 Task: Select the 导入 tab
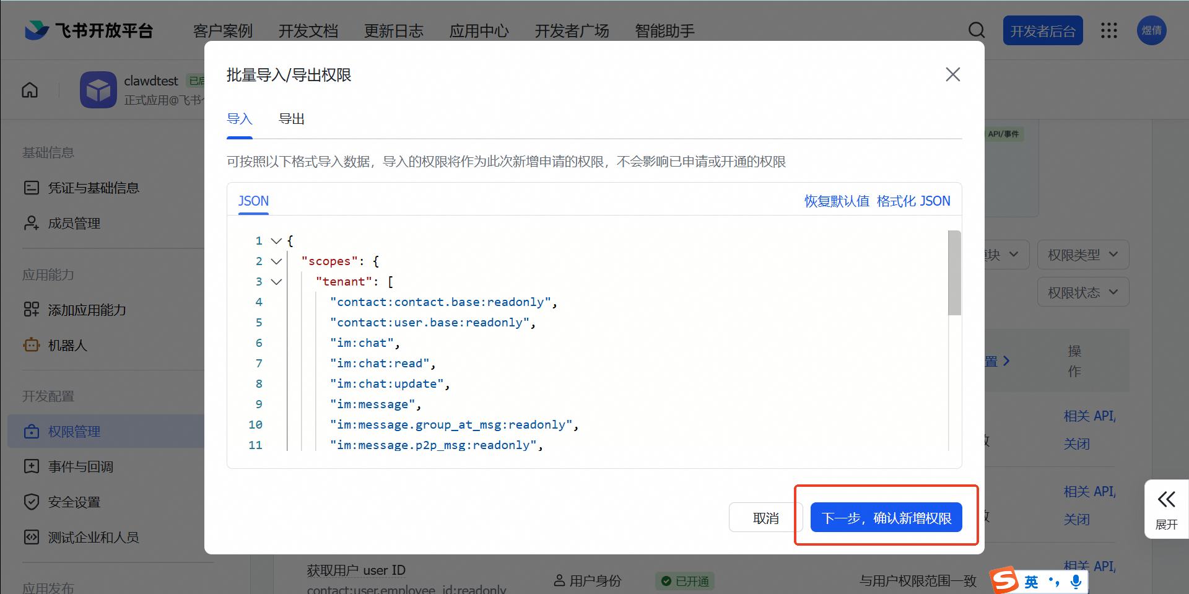point(240,119)
